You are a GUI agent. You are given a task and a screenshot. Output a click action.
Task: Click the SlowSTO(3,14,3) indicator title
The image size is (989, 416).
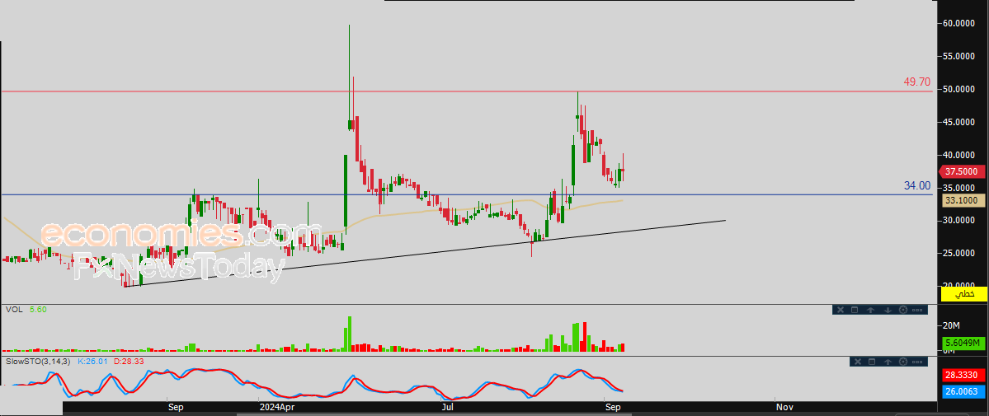(39, 362)
